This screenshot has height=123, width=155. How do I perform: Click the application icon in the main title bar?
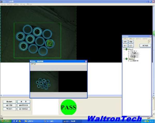1,2
